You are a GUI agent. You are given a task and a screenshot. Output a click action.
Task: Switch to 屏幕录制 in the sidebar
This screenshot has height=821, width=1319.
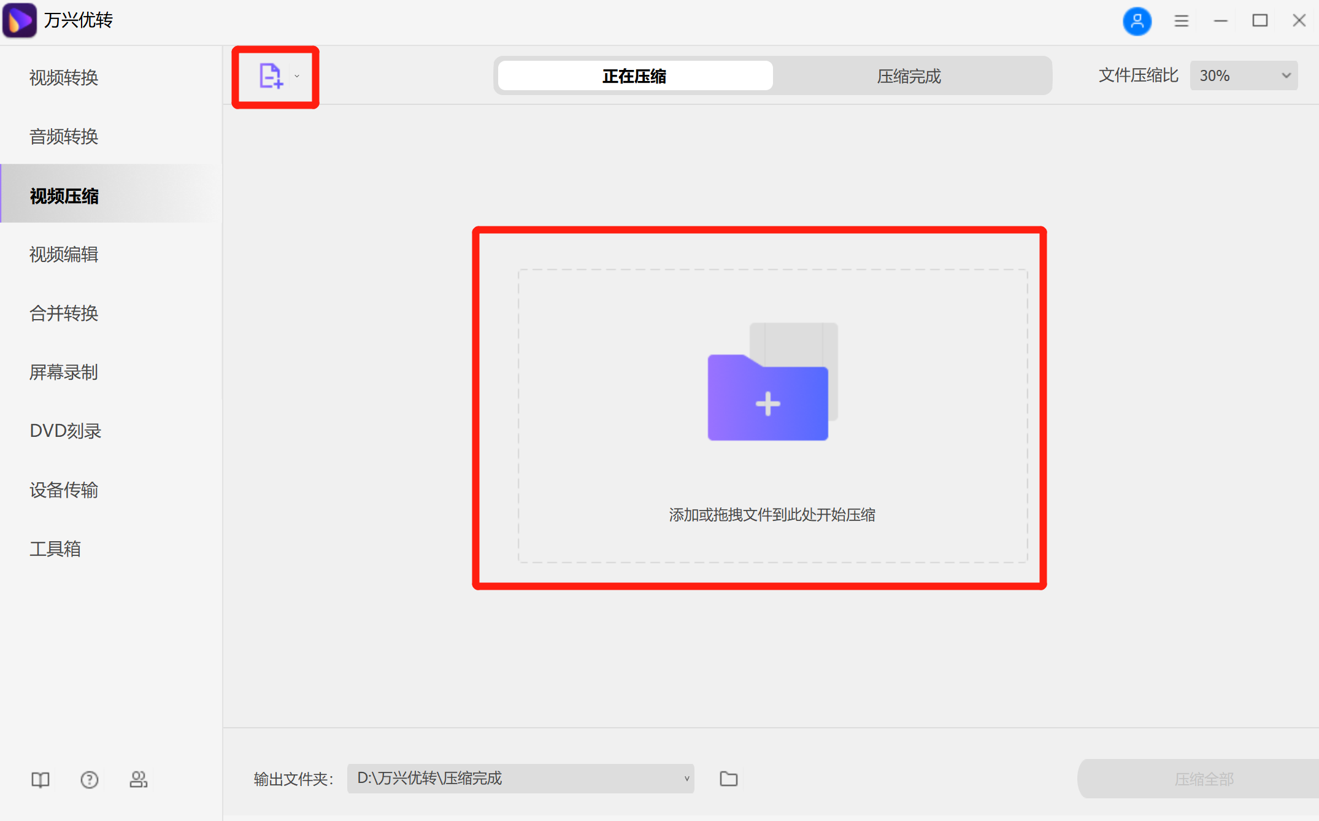64,372
